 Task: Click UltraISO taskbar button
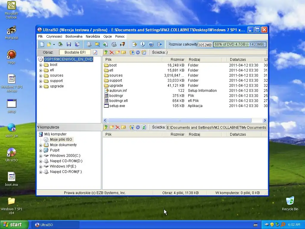[55, 225]
